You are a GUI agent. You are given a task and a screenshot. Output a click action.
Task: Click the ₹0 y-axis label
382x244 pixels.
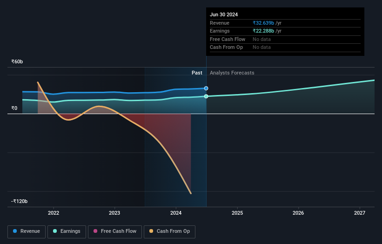[x=14, y=108]
